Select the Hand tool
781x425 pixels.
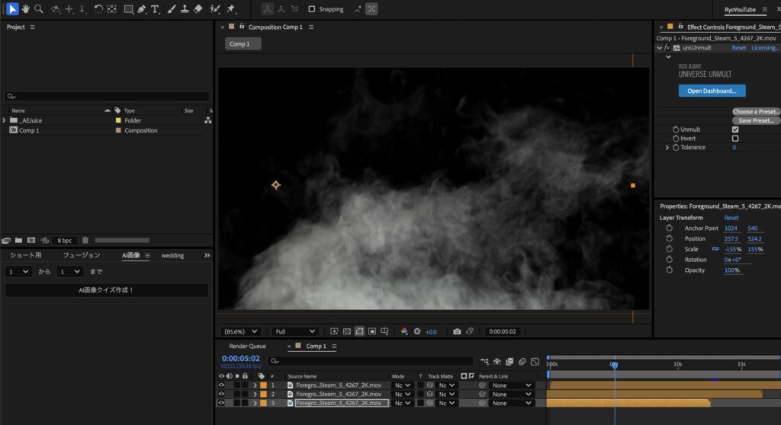pyautogui.click(x=25, y=9)
